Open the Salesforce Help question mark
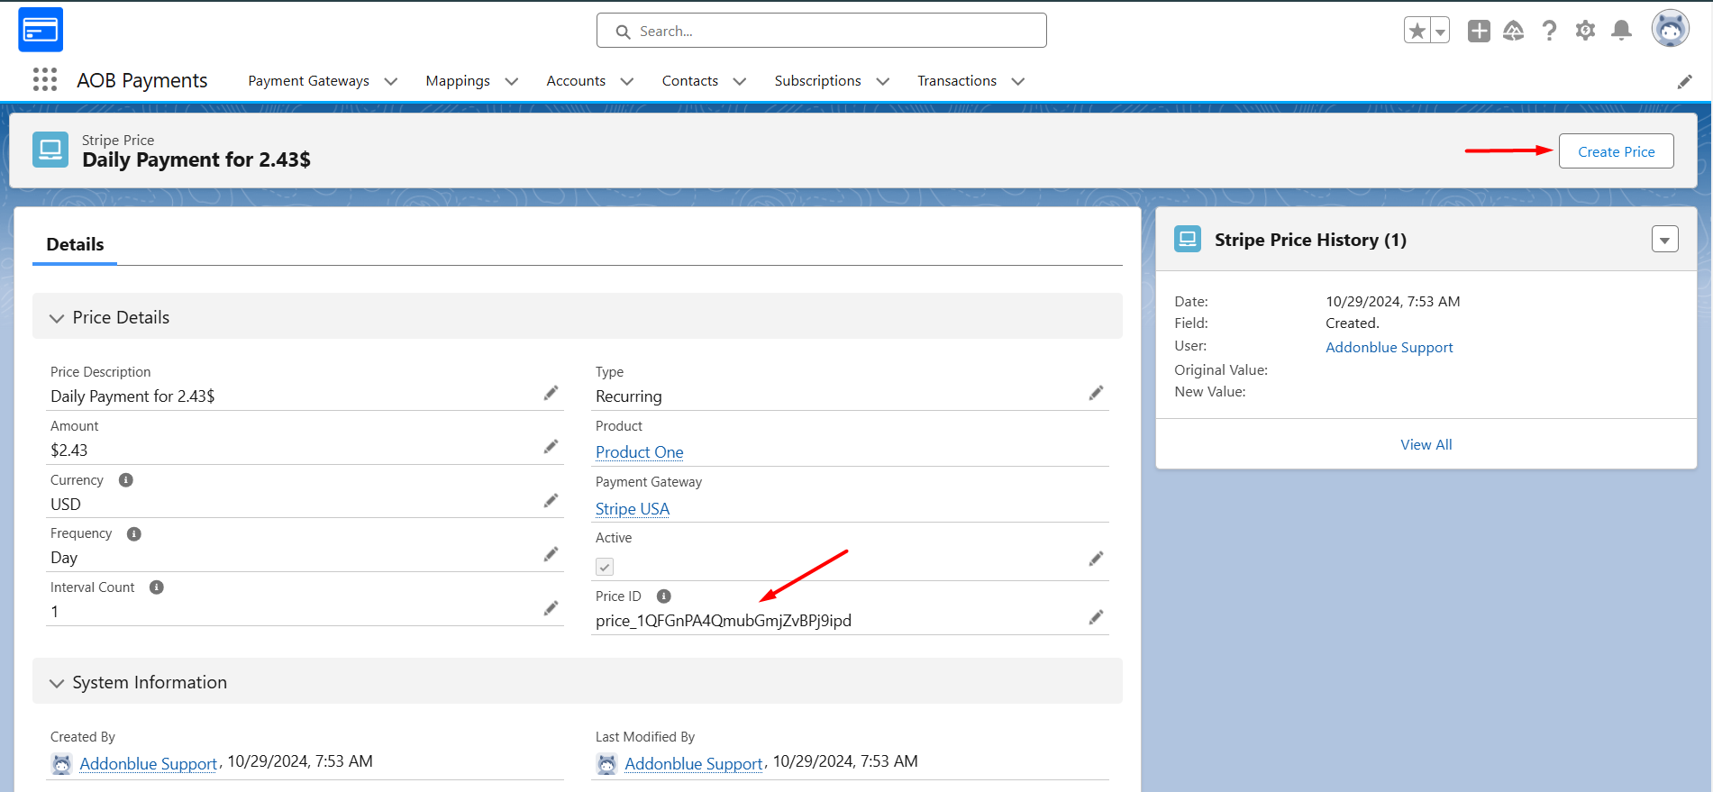The image size is (1713, 792). (1549, 31)
